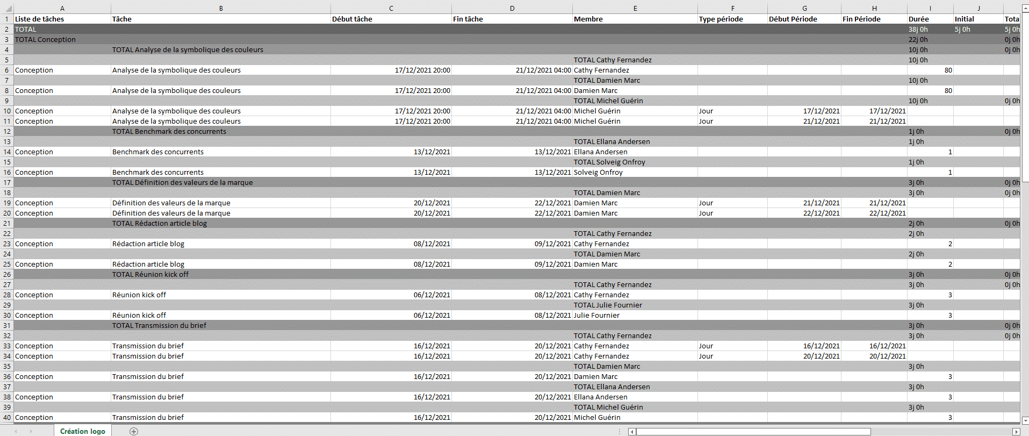Select the 'Ellana Andersen' member cell in row 38

635,397
